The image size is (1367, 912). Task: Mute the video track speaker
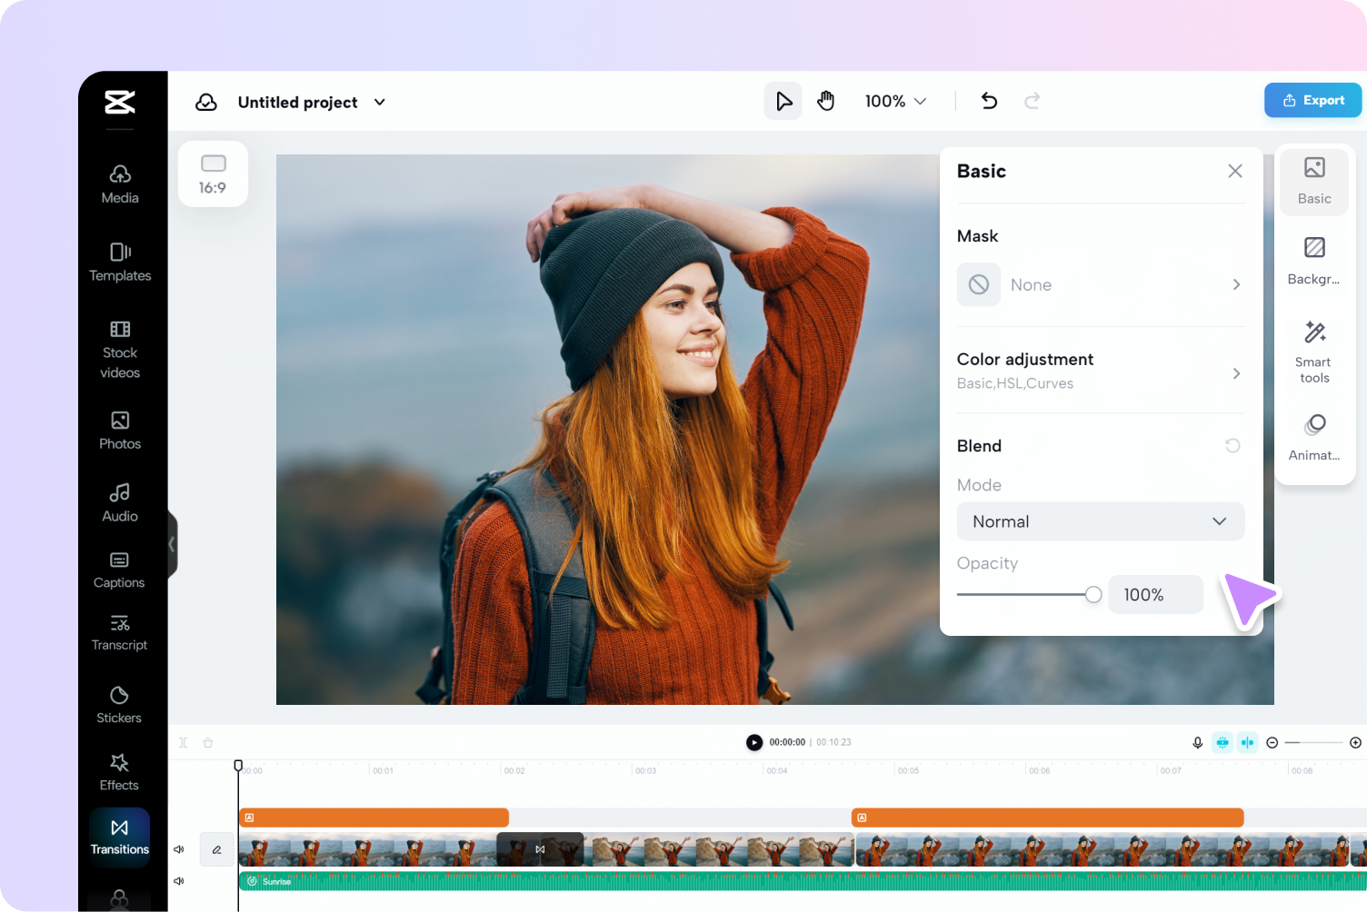pyautogui.click(x=179, y=849)
